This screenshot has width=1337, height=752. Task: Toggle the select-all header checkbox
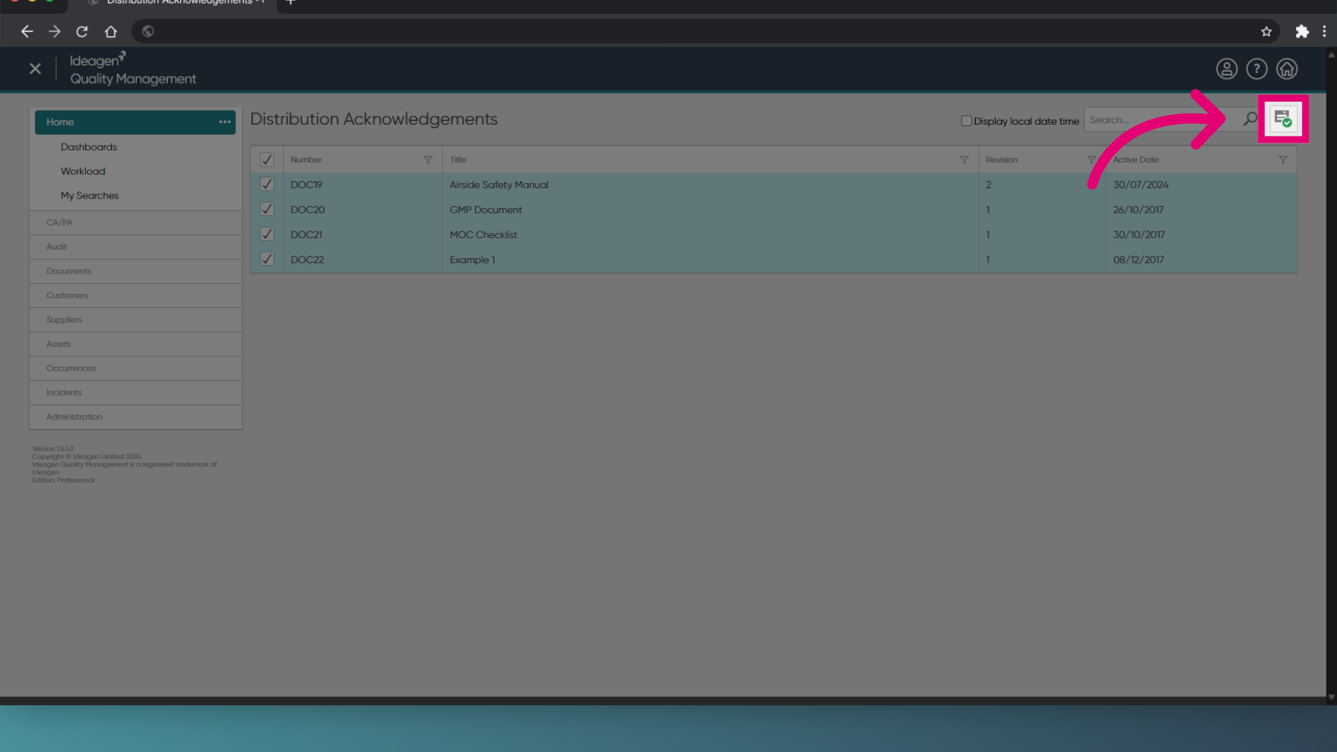pyautogui.click(x=267, y=159)
